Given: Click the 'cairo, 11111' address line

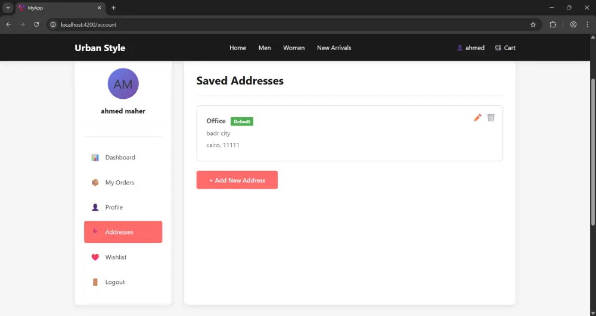Looking at the screenshot, I should coord(223,145).
